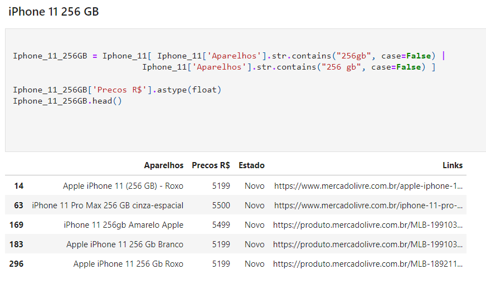
Task: Click the 'Links' column header
Action: (x=453, y=165)
